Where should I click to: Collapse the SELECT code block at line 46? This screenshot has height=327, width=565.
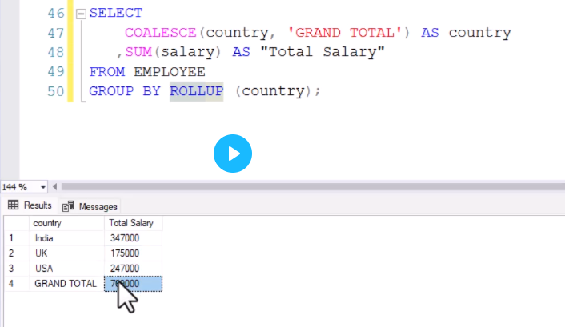coord(79,14)
